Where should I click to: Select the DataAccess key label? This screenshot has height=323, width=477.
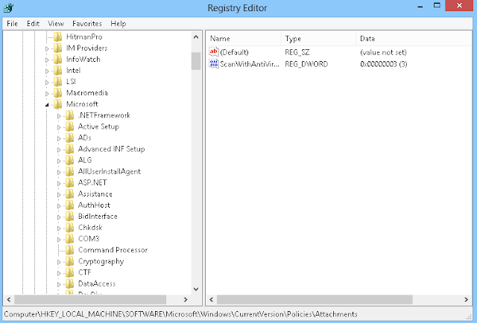pos(97,284)
